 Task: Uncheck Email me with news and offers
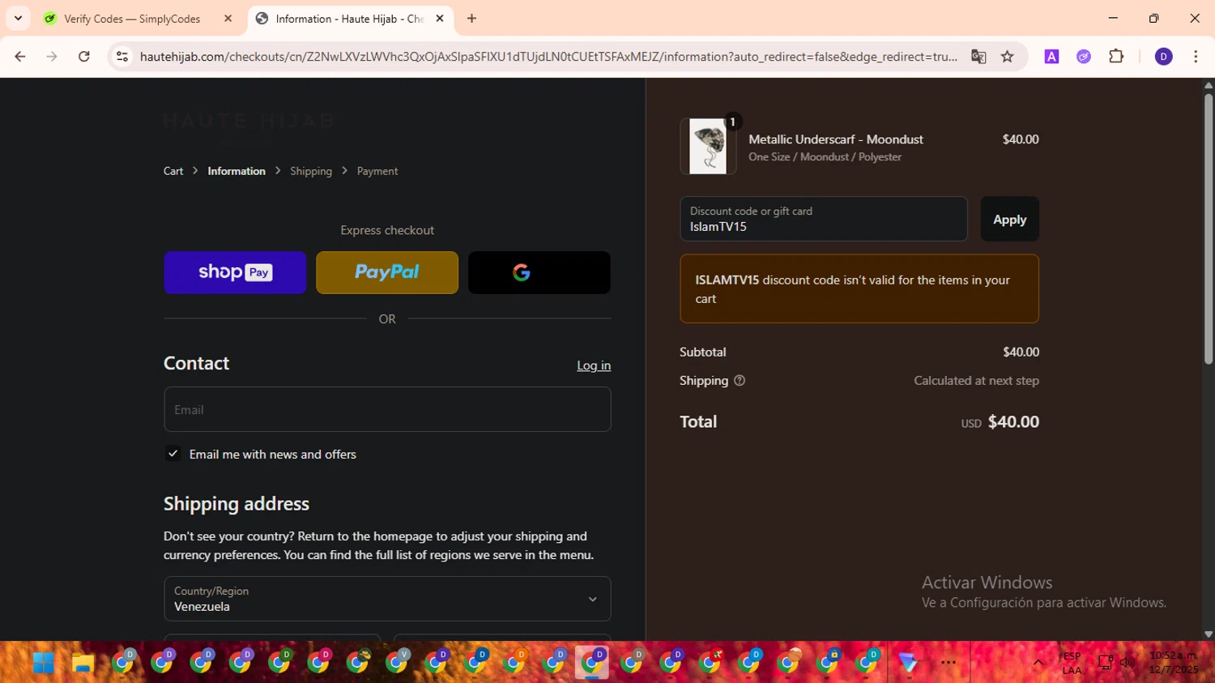tap(173, 454)
